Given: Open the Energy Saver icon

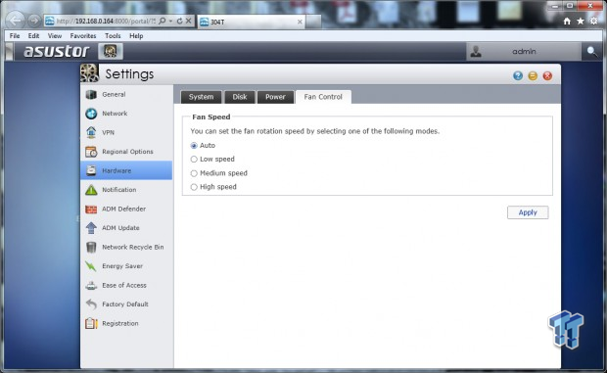Looking at the screenshot, I should [x=91, y=266].
